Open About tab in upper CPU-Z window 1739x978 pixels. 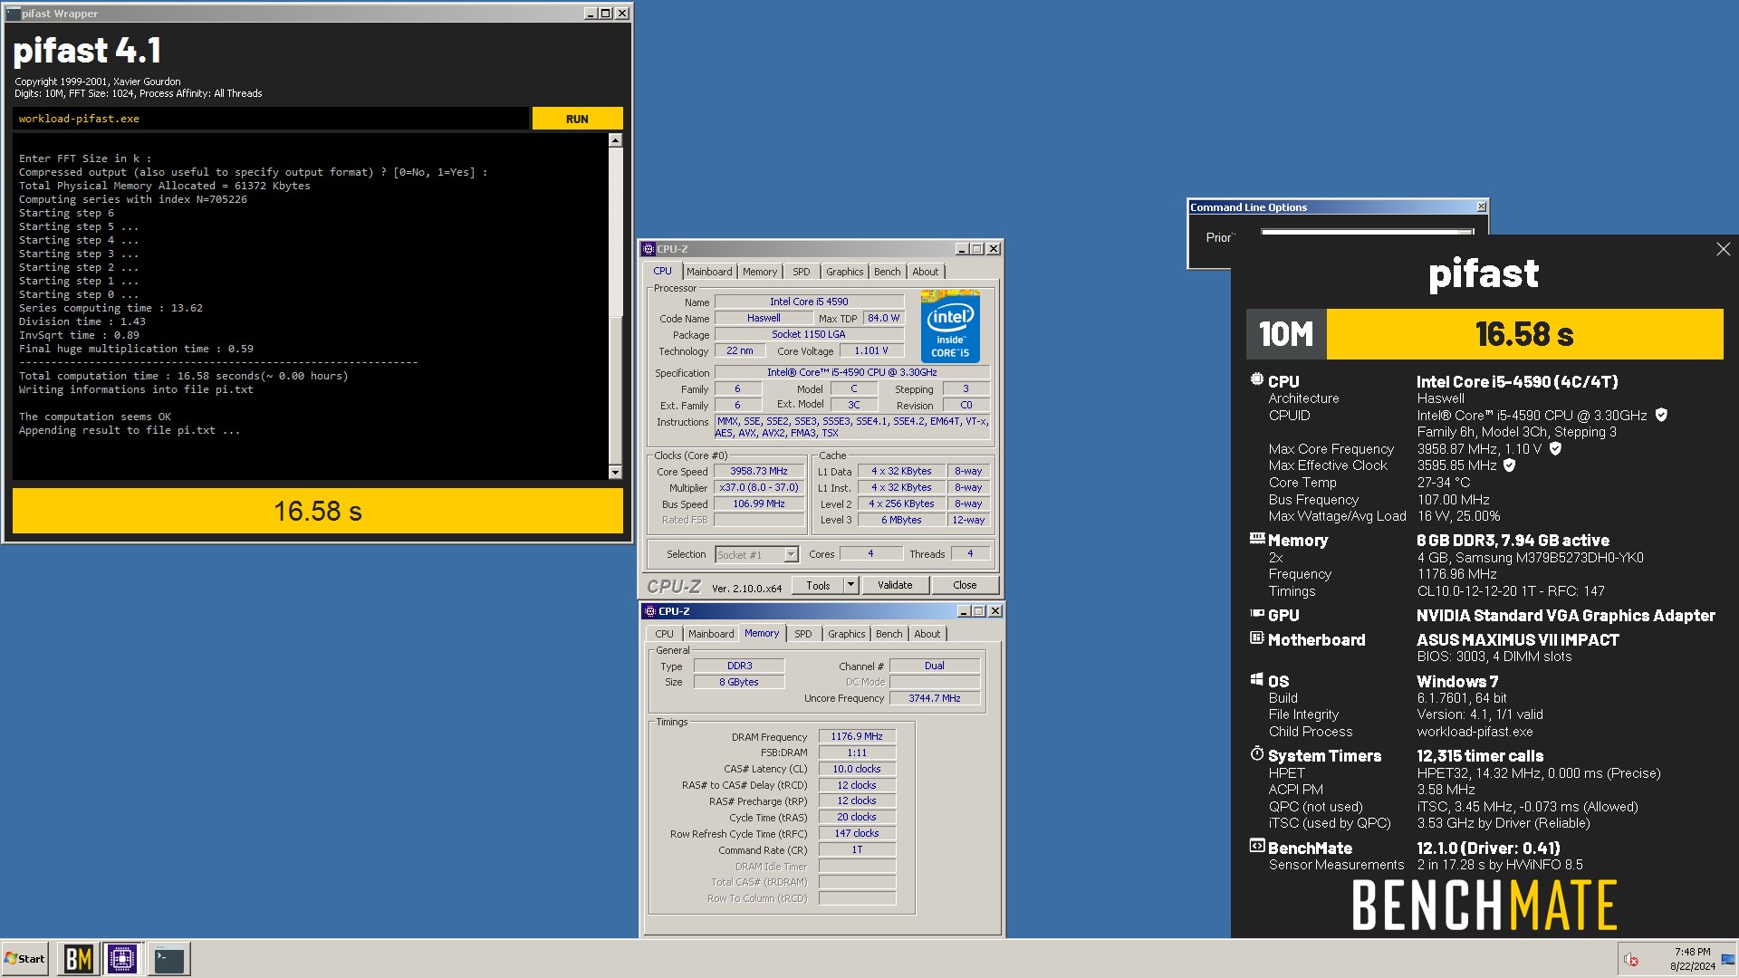926,272
